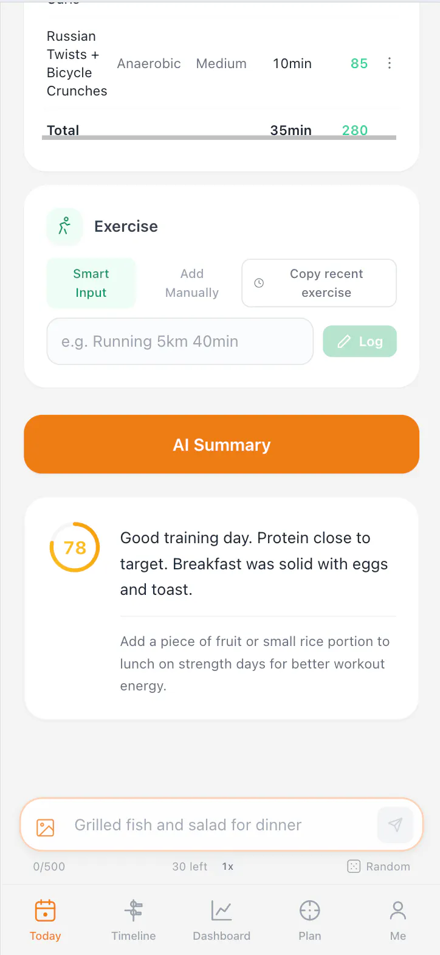Click the image upload icon in chat box
This screenshot has height=955, width=440.
click(x=46, y=827)
